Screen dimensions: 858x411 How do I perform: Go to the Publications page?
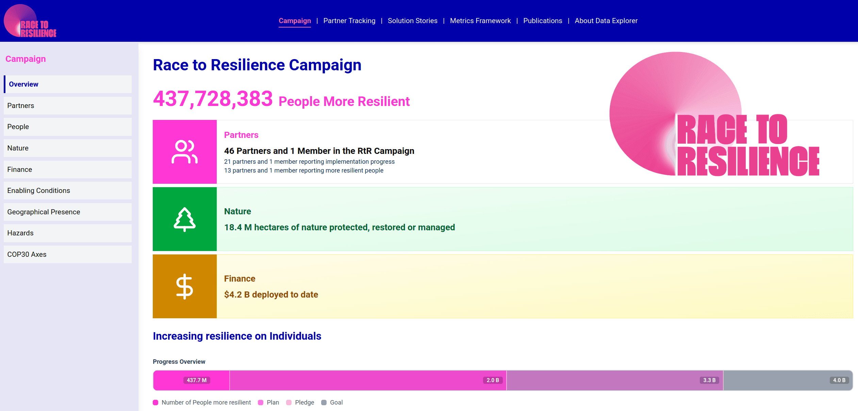coord(542,21)
